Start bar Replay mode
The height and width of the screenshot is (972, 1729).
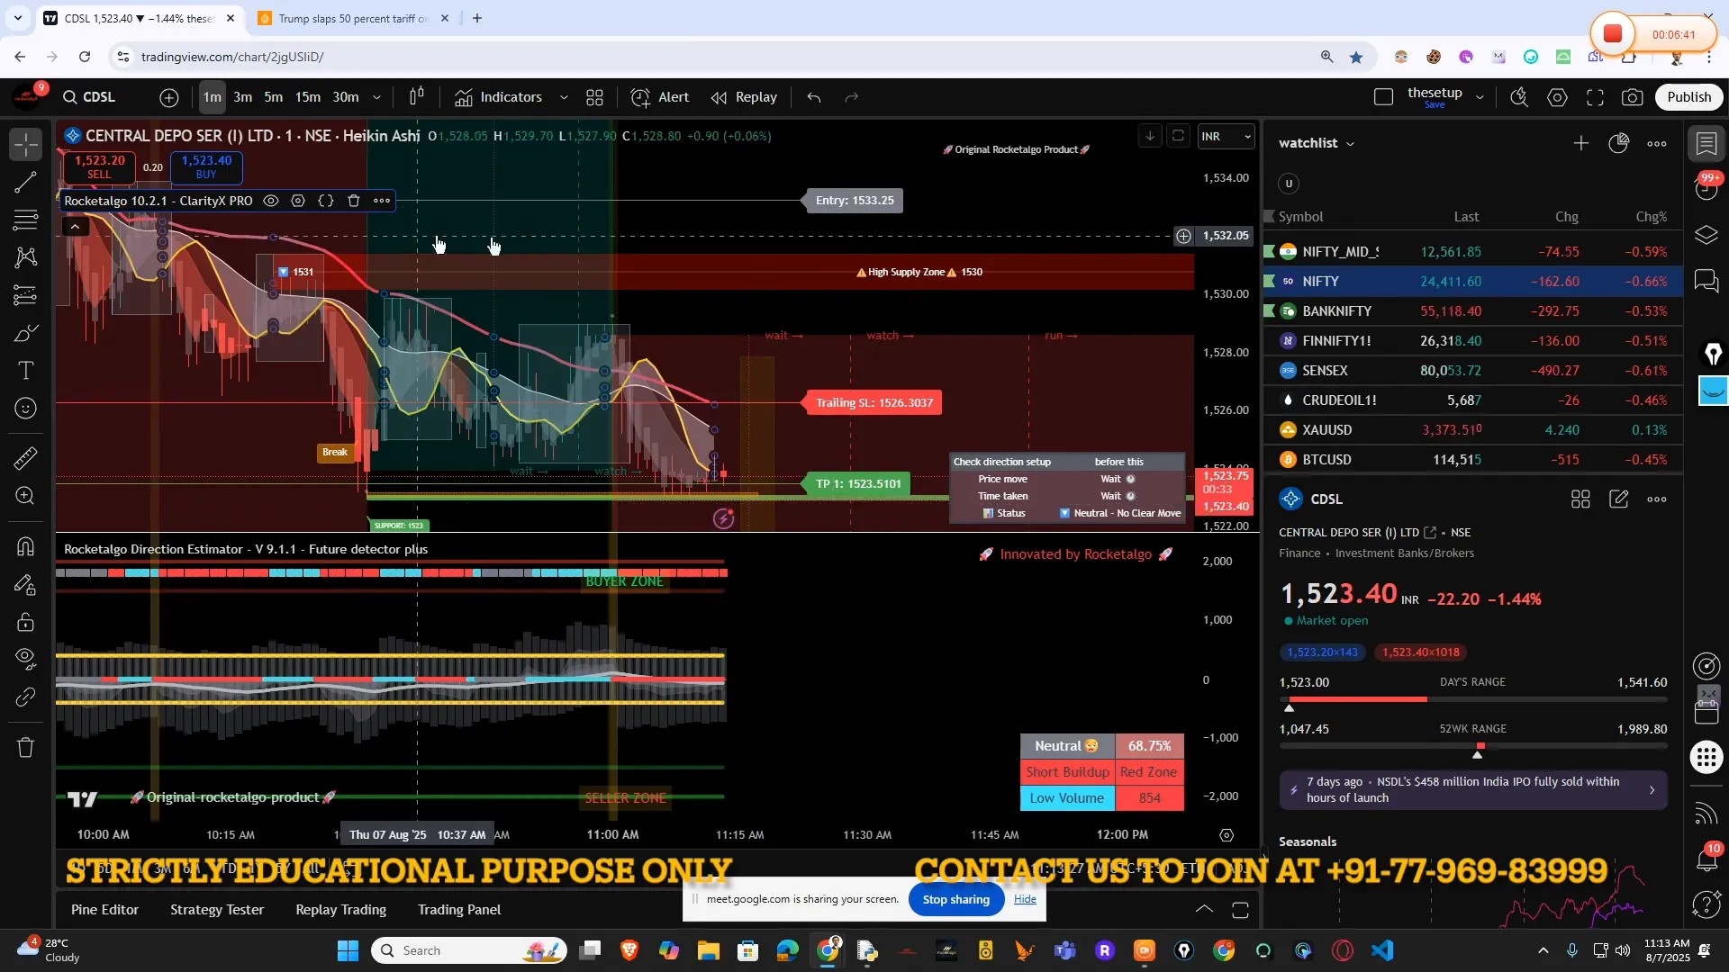pyautogui.click(x=744, y=97)
